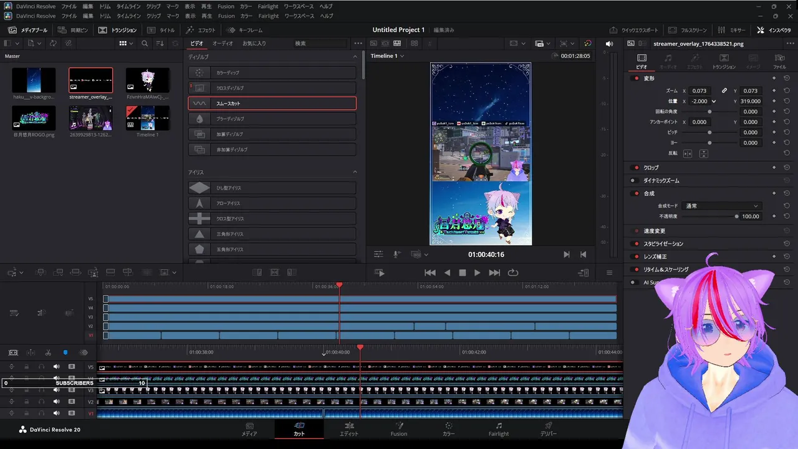Viewport: 798px width, 449px height.
Task: Click the 検索 transition search field
Action: (319, 44)
